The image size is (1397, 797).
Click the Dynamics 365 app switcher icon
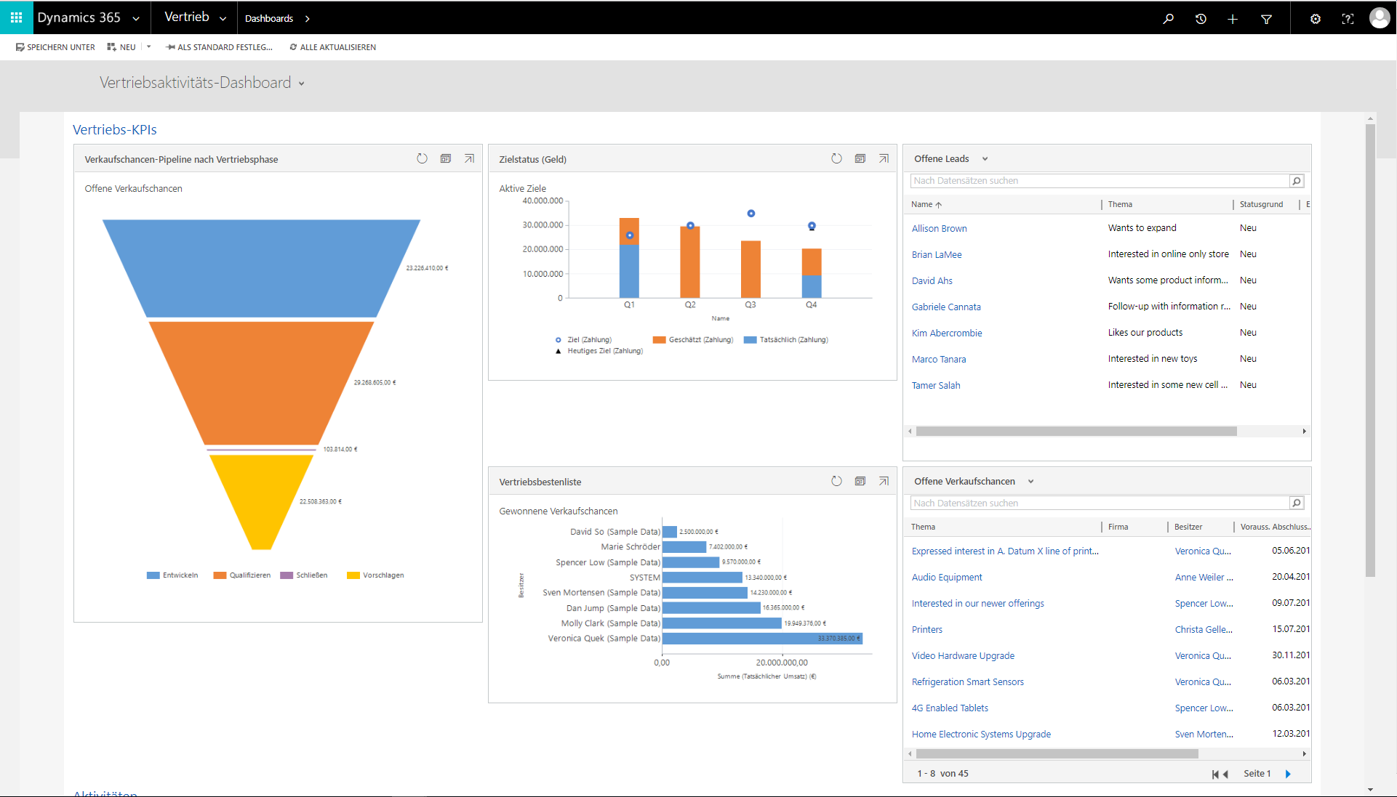[16, 17]
